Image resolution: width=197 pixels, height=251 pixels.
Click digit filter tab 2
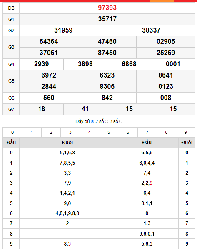(51, 132)
